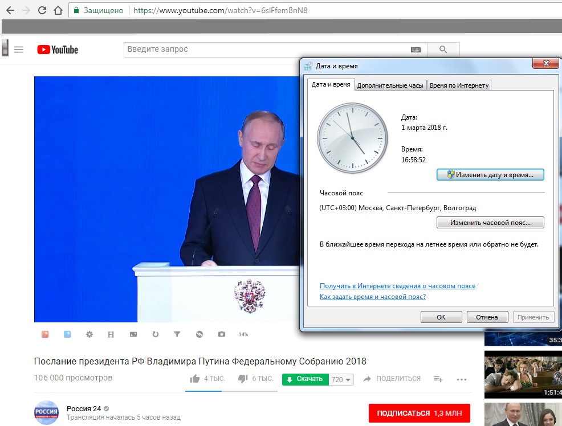Click the funnel filter icon below player
This screenshot has height=426, width=562.
click(x=177, y=334)
